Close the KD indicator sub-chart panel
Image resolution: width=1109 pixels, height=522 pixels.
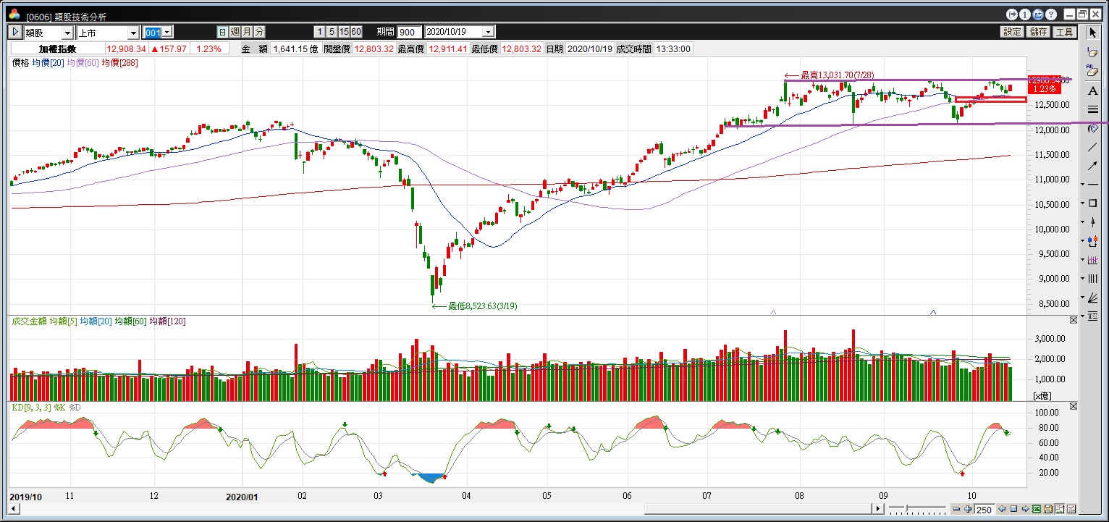(x=1074, y=406)
